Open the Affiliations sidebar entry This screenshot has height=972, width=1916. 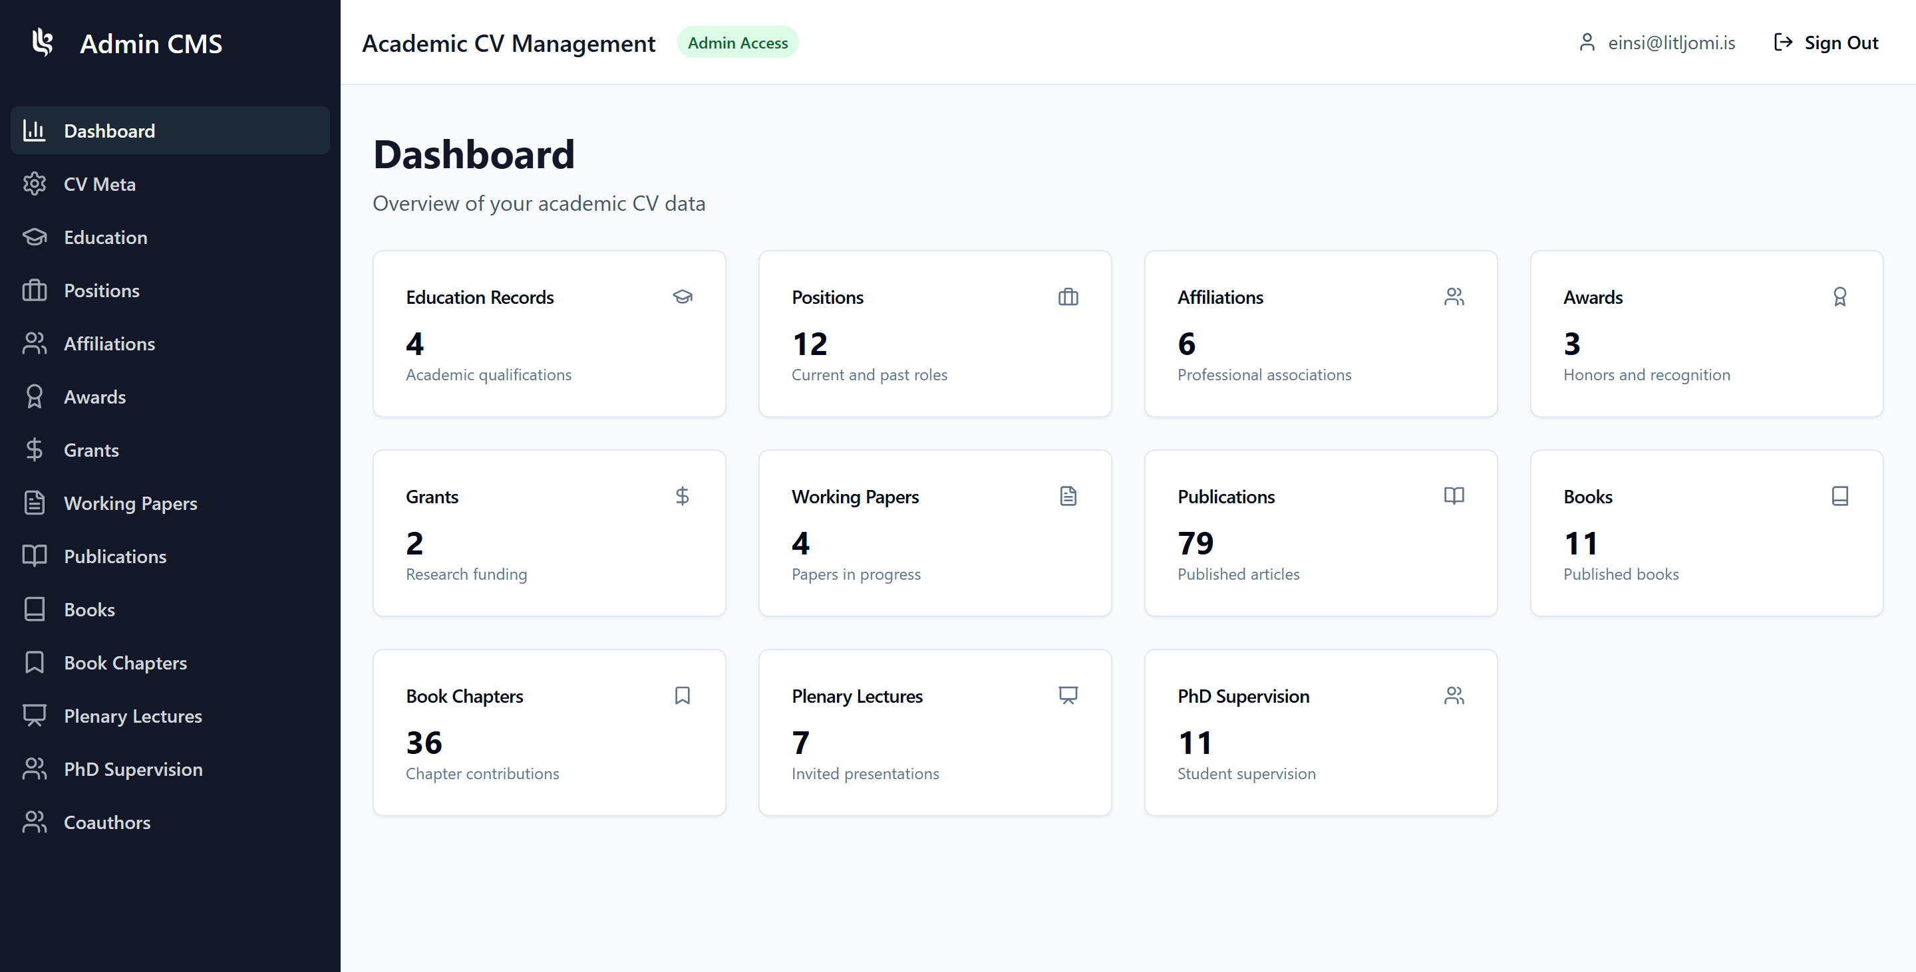point(109,343)
